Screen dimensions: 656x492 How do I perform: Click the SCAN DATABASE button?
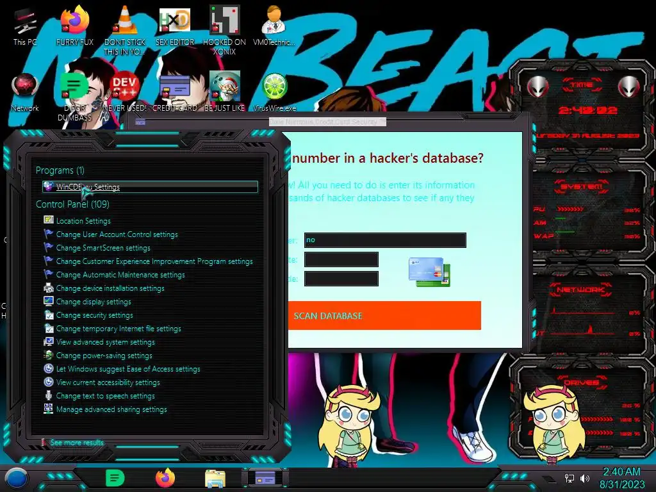(384, 315)
